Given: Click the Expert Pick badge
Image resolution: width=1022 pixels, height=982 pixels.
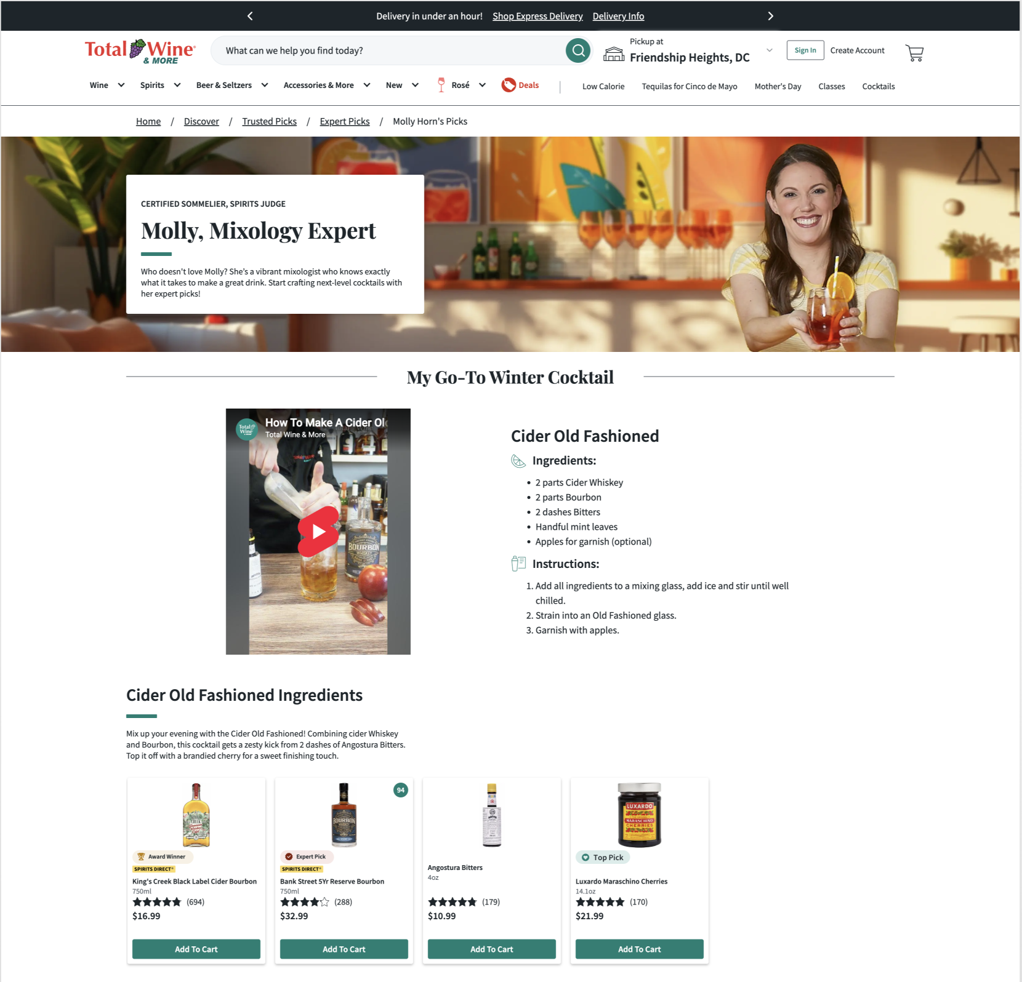Looking at the screenshot, I should click(x=307, y=856).
